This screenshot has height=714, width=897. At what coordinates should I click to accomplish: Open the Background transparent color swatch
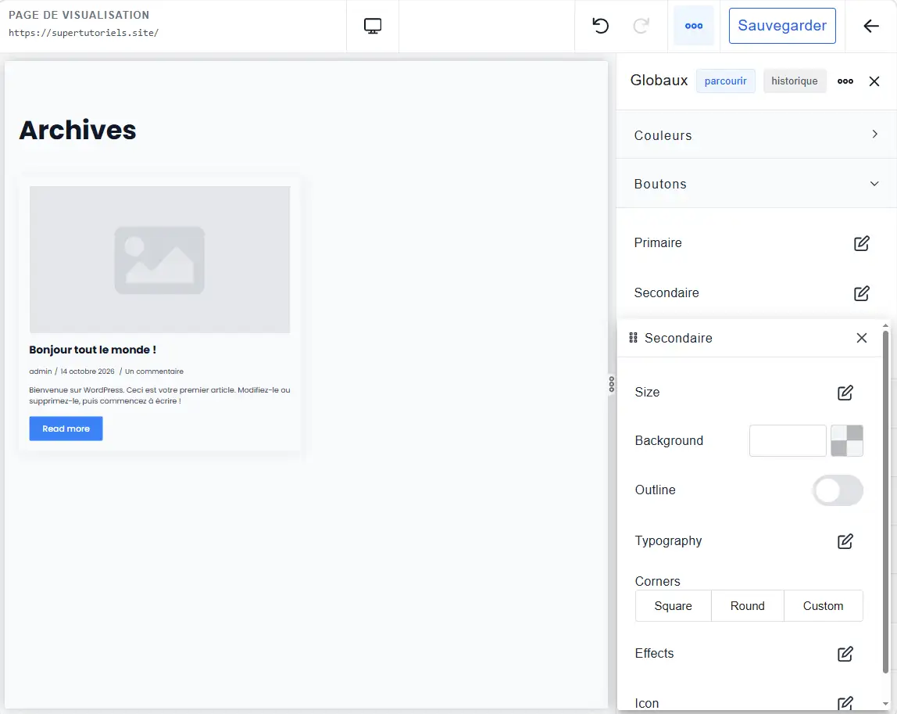coord(847,441)
